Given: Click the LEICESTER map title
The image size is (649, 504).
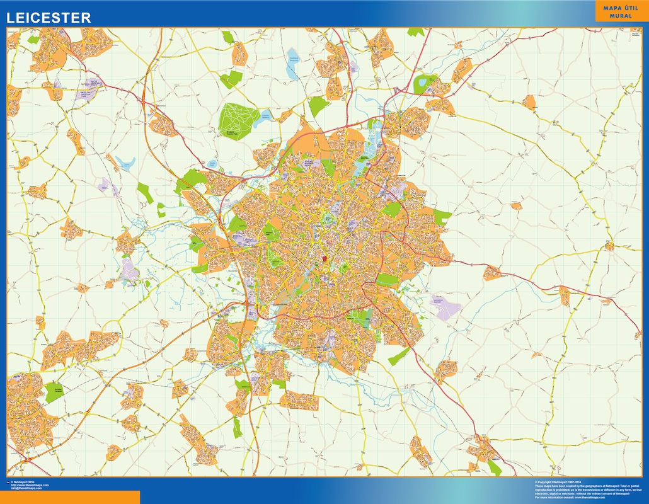Looking at the screenshot, I should [49, 18].
